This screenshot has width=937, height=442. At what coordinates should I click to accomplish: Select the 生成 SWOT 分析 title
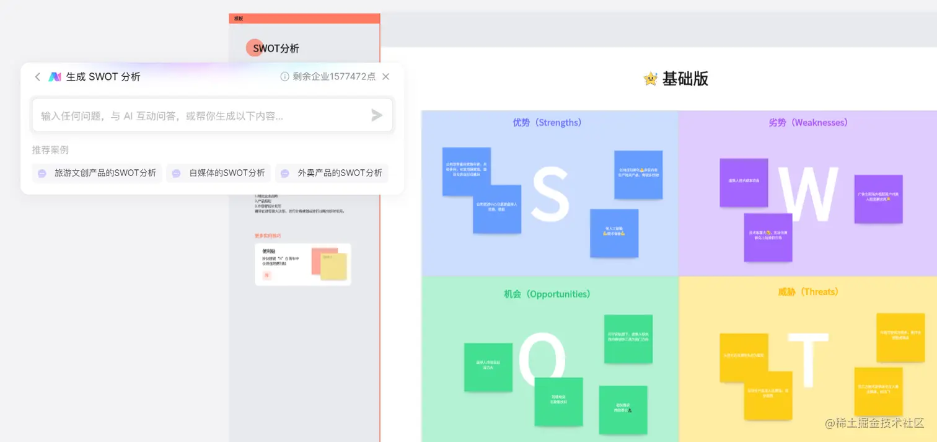tap(103, 77)
